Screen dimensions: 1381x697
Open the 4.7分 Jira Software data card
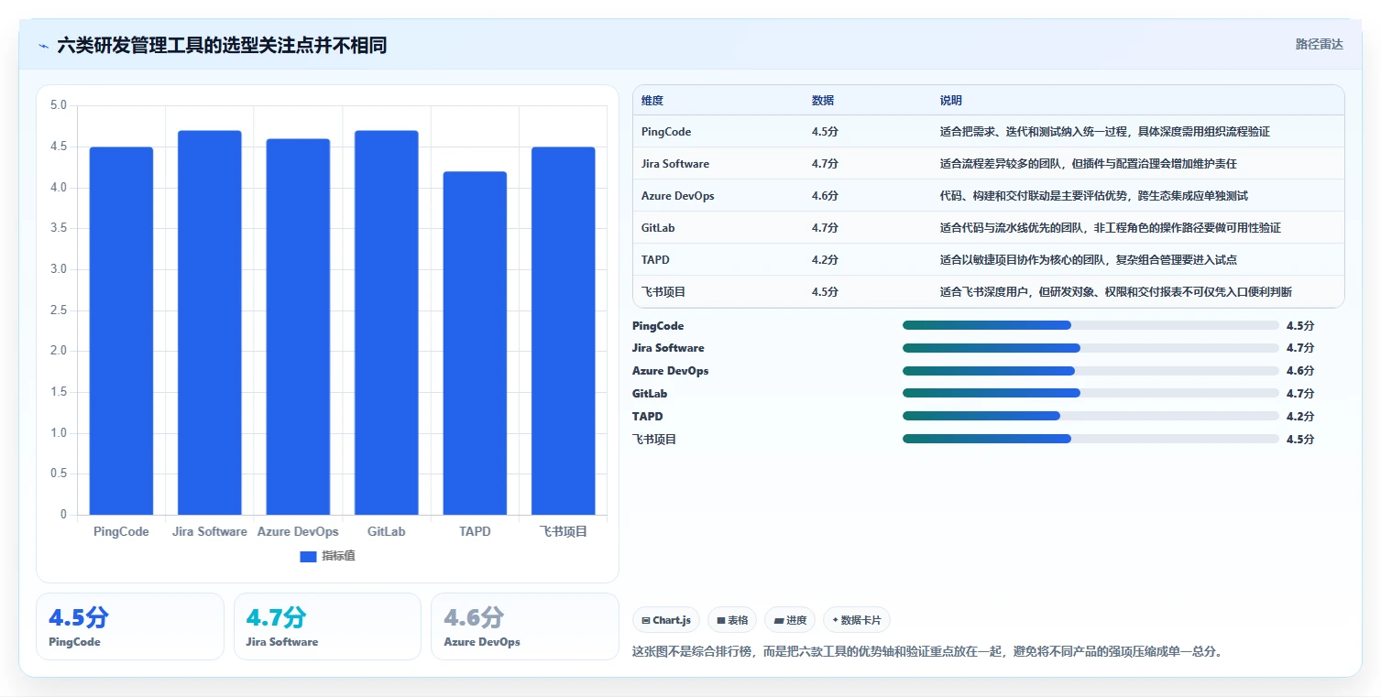point(327,626)
